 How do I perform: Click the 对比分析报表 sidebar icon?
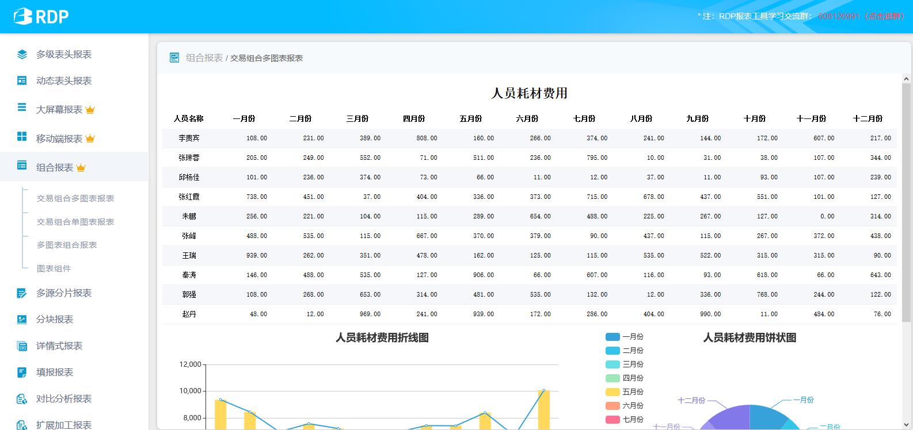tap(22, 399)
